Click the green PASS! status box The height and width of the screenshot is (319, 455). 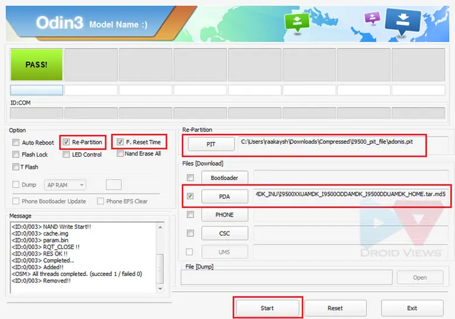click(x=37, y=65)
